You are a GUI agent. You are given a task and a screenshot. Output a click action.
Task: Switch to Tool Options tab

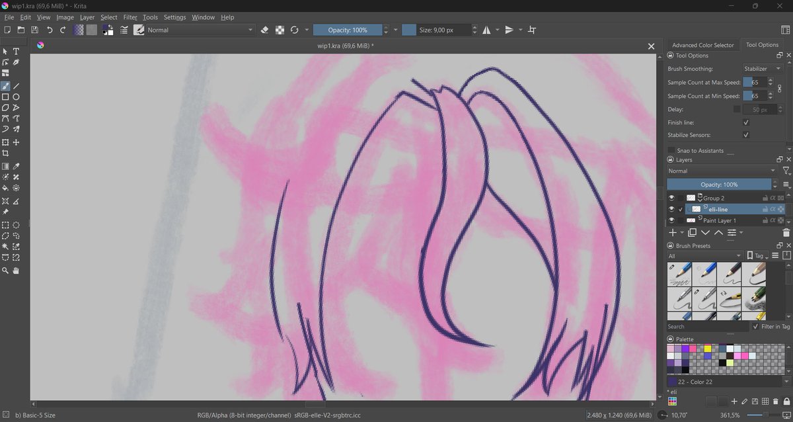pos(762,45)
